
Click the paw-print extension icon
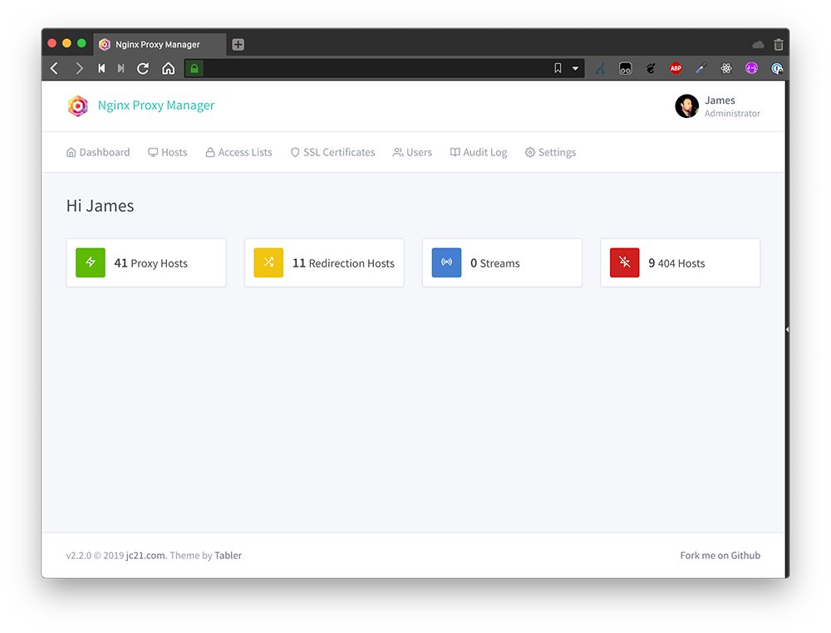[x=651, y=68]
